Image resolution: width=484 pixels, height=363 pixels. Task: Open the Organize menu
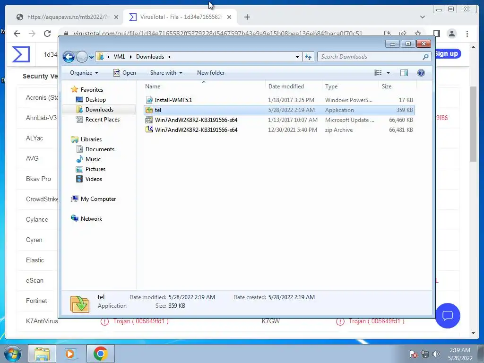point(84,73)
